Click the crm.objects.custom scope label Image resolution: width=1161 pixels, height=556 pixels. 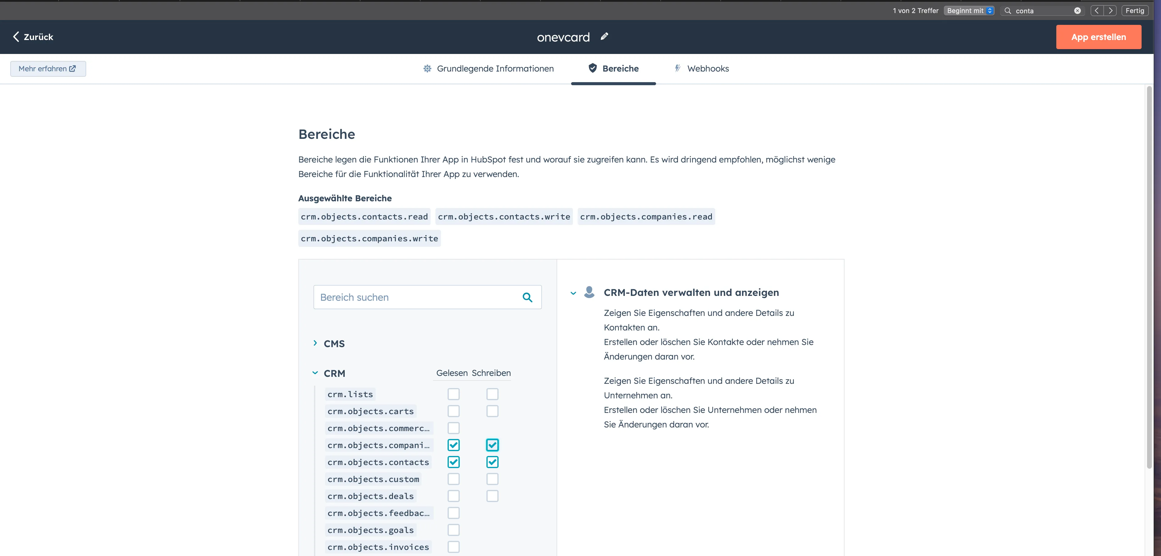(373, 479)
